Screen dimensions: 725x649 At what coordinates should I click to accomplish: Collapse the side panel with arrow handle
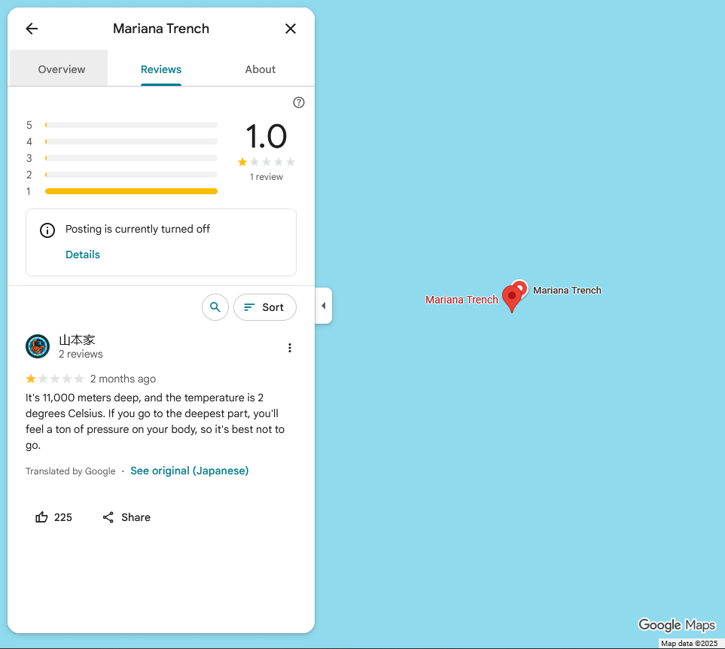tap(324, 306)
